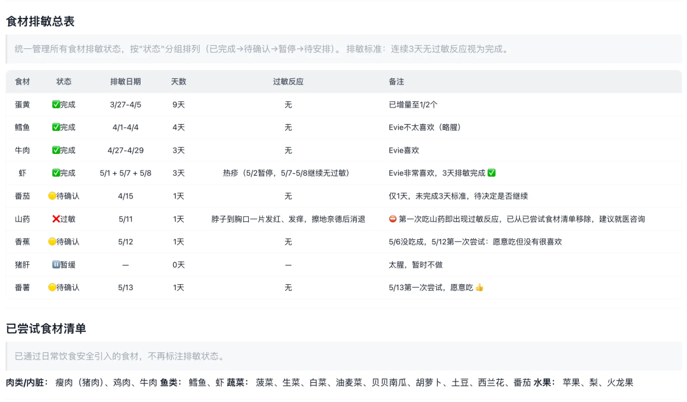The width and height of the screenshot is (687, 402).
Task: Click the date cell 4/1-4/4
Action: point(125,127)
